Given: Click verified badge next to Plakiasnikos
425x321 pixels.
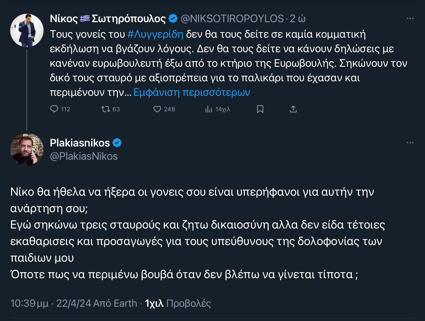Looking at the screenshot, I should coord(117,143).
